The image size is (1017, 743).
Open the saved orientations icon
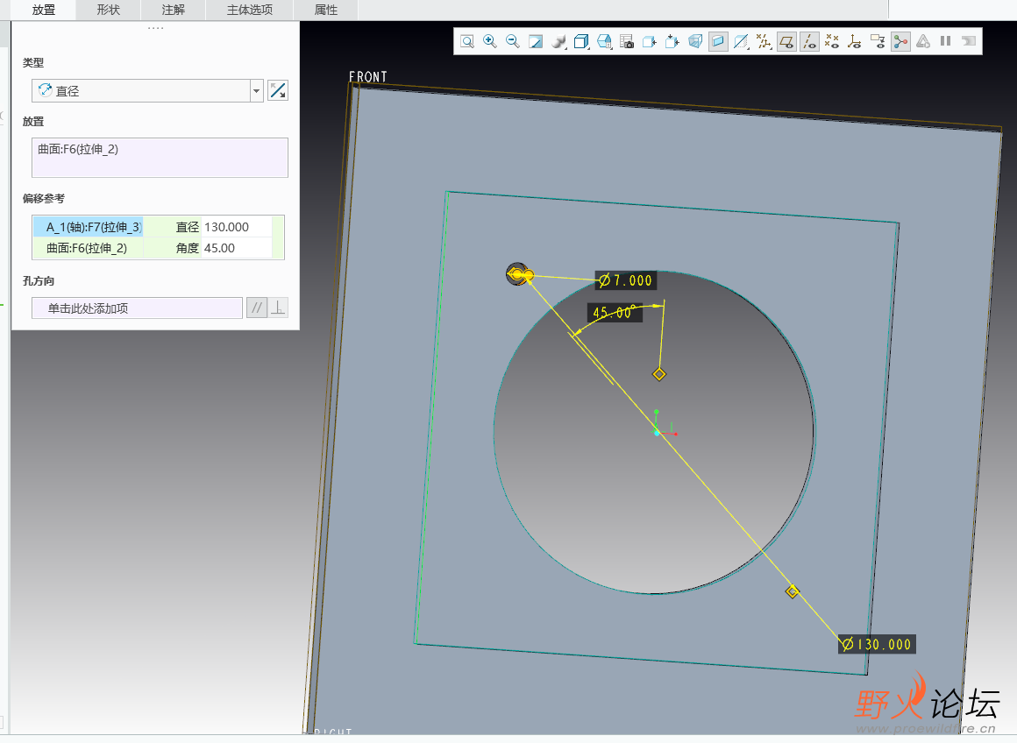click(604, 41)
